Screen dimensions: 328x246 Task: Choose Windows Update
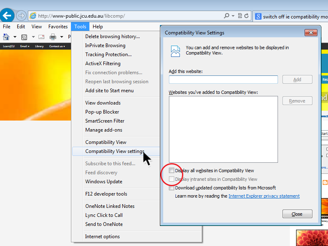[104, 181]
